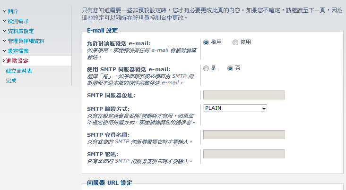
Task: Click the checkmark icon beside 簡介
Action: (4, 11)
